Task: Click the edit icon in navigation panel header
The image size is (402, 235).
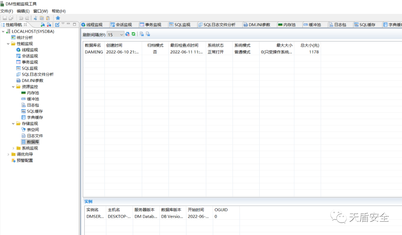Action: pos(57,25)
